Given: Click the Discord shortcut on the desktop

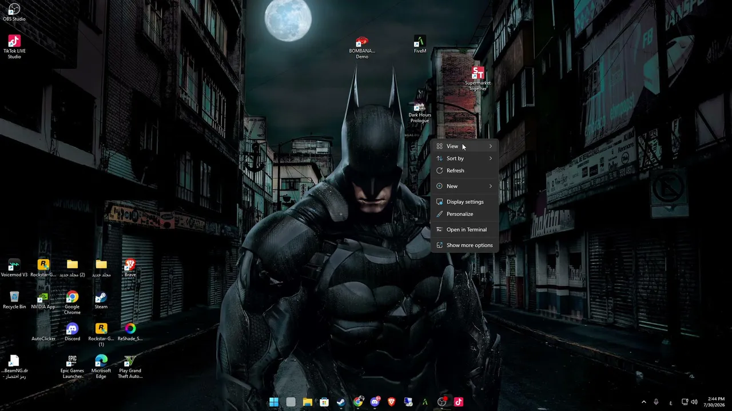Looking at the screenshot, I should point(72,332).
